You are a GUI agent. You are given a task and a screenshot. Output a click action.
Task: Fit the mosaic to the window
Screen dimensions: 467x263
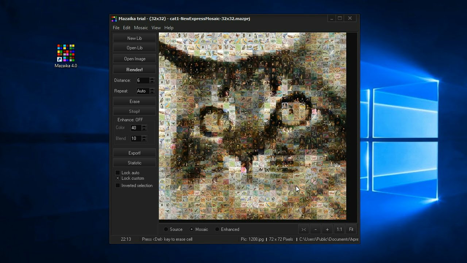tap(351, 229)
